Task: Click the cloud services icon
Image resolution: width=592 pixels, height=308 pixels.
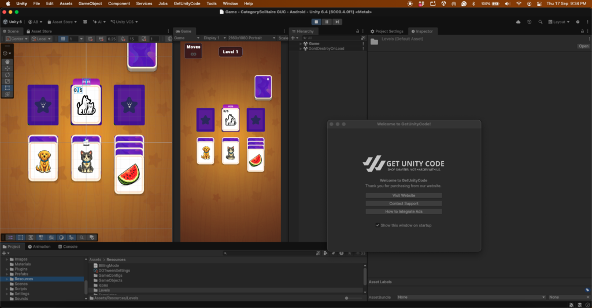Action: pyautogui.click(x=518, y=22)
